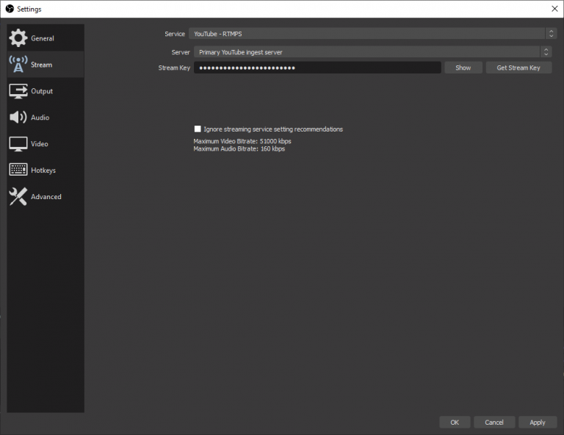The image size is (564, 435).
Task: Select the Stream antenna icon
Action: tap(18, 65)
